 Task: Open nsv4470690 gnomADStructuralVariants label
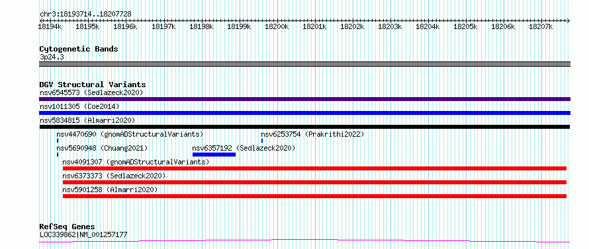pos(130,134)
